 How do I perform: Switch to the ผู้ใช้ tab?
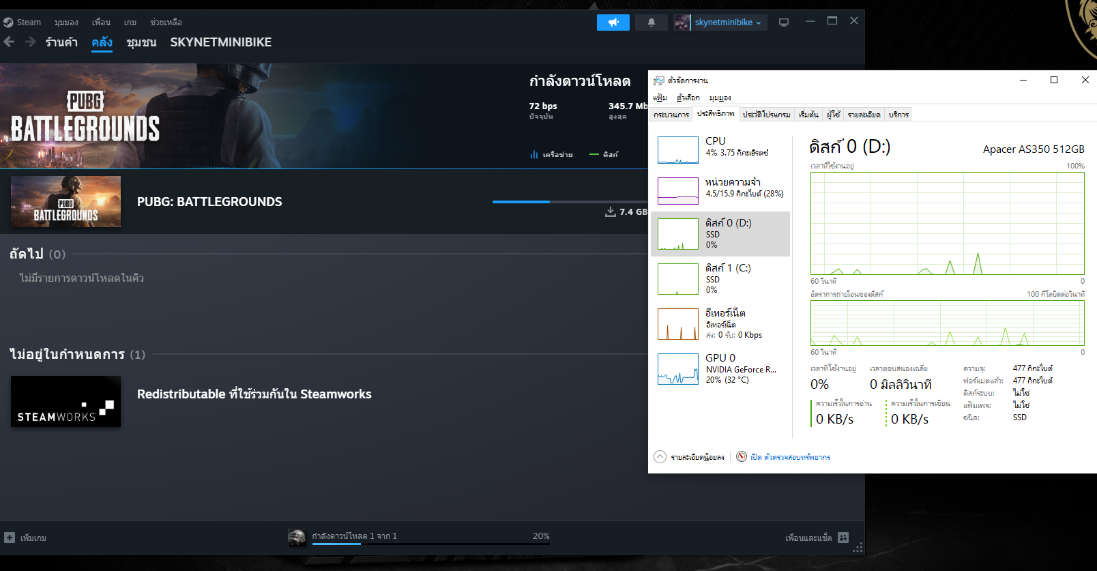point(833,115)
